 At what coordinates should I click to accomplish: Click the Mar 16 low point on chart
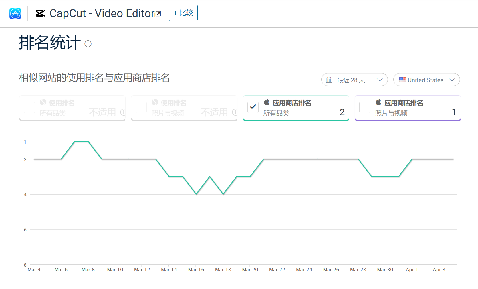tap(196, 194)
